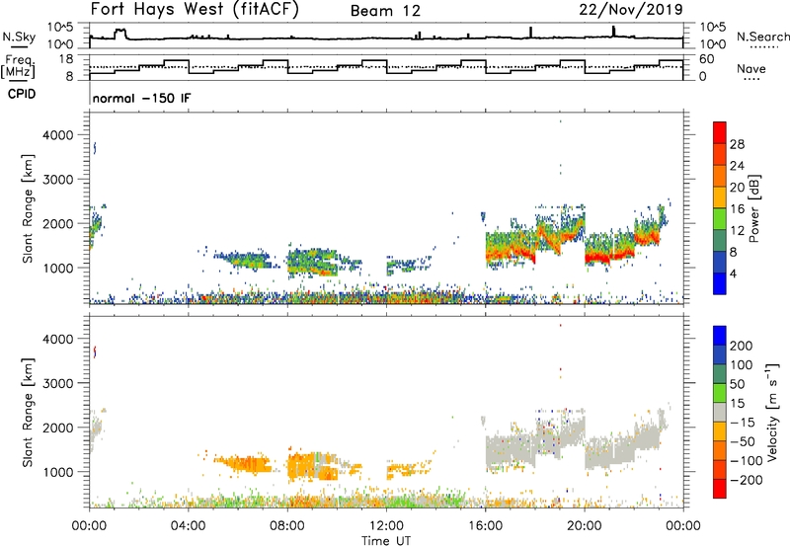Click the solid line sample under 'N.Sky'
790x547 pixels.
(x=19, y=46)
